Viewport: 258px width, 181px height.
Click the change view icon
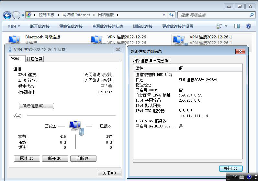point(219,26)
